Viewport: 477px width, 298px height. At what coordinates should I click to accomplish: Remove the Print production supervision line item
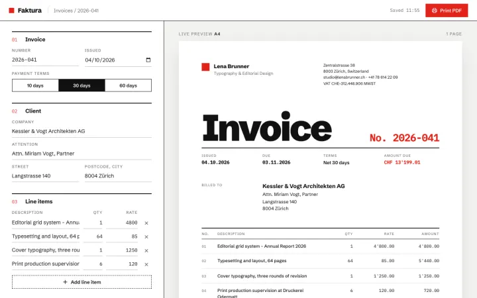tap(146, 264)
